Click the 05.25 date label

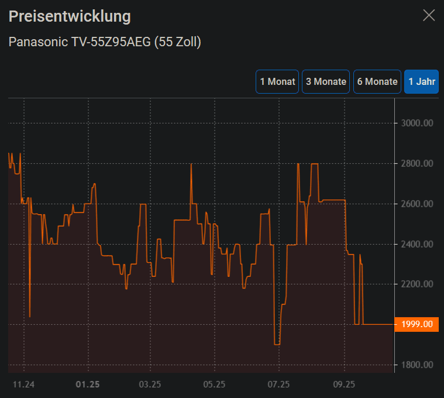(x=214, y=385)
